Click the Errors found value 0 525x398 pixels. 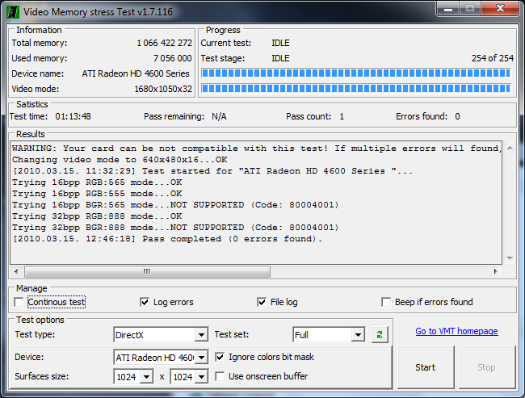457,116
